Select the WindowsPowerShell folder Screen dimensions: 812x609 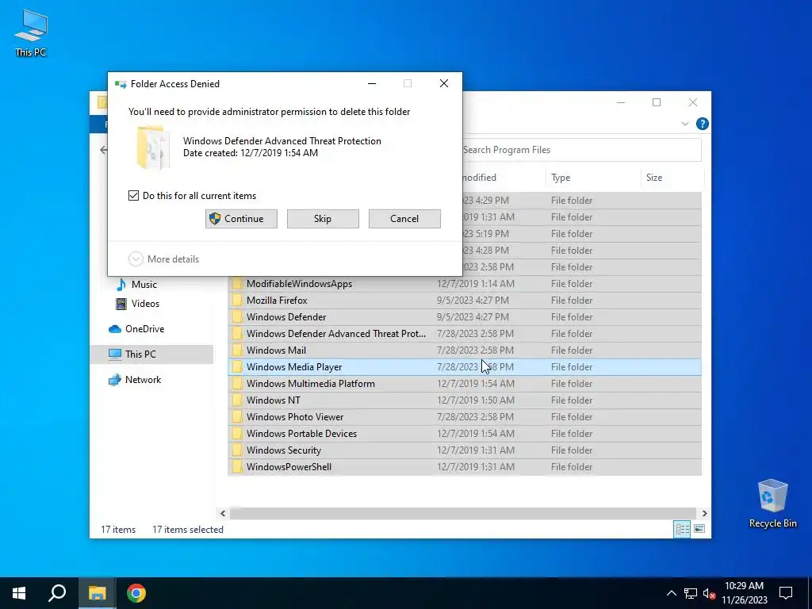click(465, 466)
